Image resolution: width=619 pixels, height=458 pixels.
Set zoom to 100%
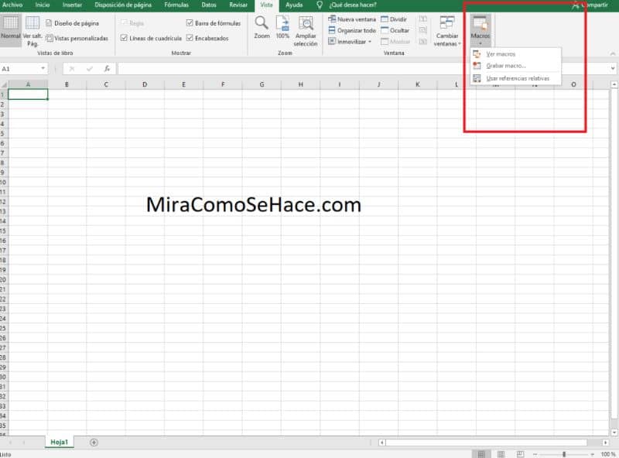point(282,28)
